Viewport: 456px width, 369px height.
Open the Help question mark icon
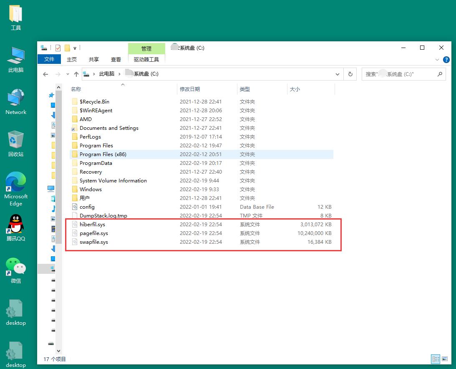coord(446,60)
